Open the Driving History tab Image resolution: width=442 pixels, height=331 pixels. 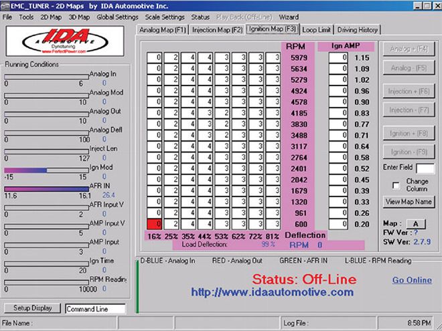point(358,30)
